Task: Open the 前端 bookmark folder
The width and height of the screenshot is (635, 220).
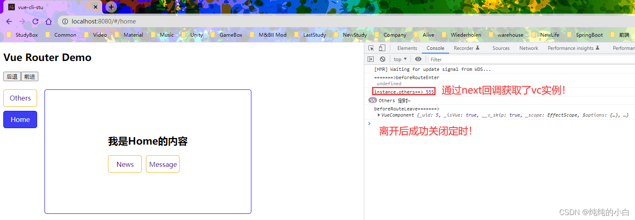Action: coord(620,35)
